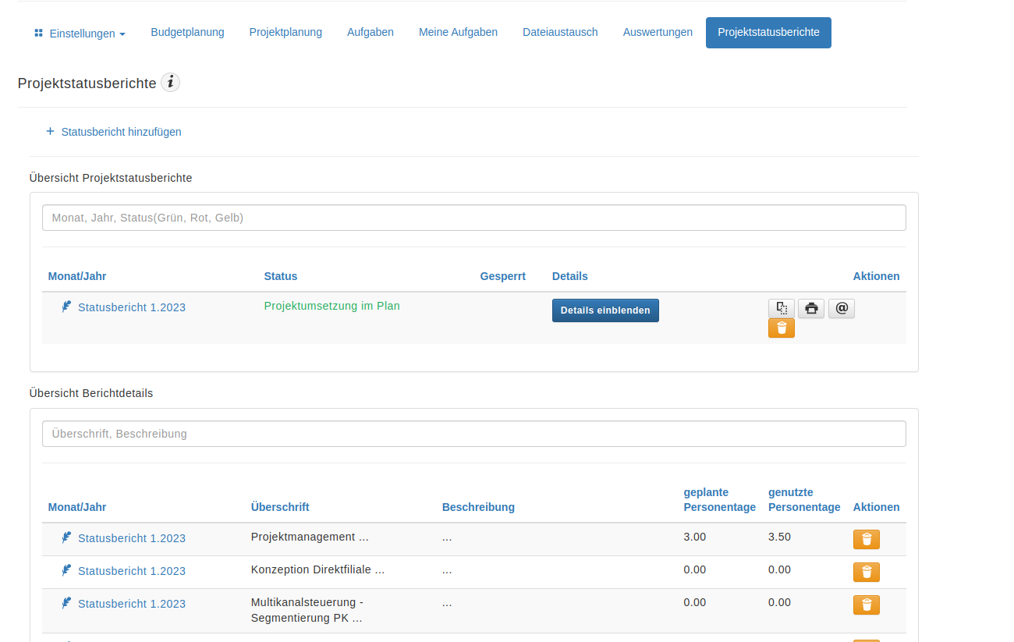Click the 3.50 genutzte Personentage value
The image size is (1014, 642).
[x=780, y=537]
